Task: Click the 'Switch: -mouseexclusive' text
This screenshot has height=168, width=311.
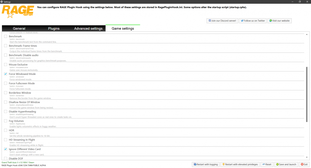Action: click(19, 67)
